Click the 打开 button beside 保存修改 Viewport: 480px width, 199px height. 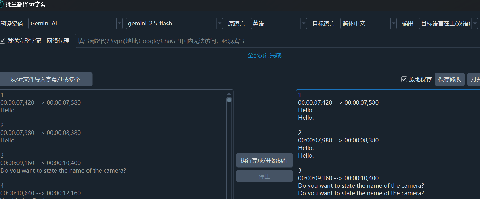click(474, 80)
